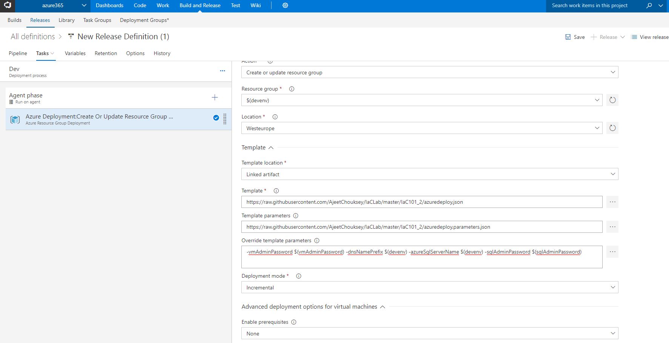Select the Agent phase row
The width and height of the screenshot is (669, 343).
point(118,98)
